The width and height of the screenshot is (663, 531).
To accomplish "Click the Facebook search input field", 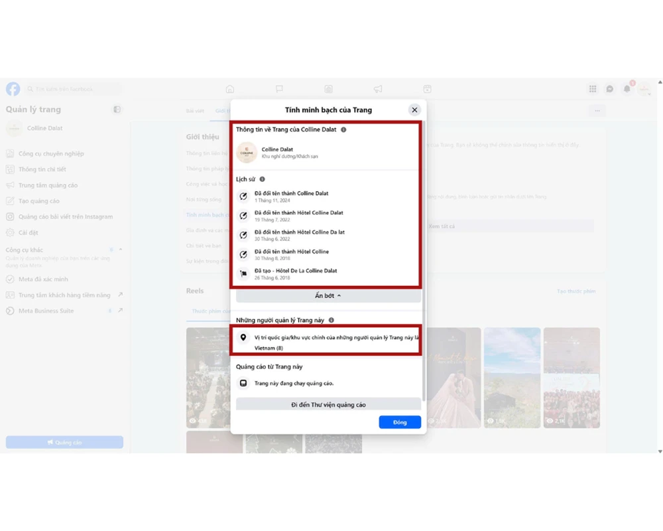I will pos(73,89).
